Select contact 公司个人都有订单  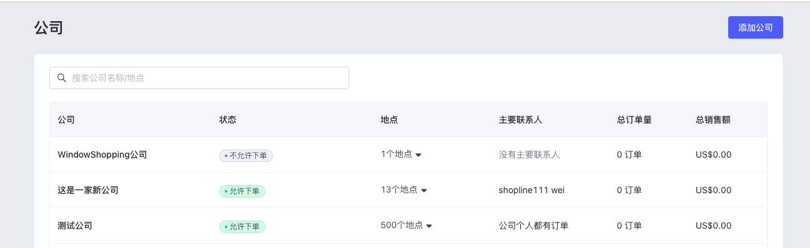coord(534,226)
